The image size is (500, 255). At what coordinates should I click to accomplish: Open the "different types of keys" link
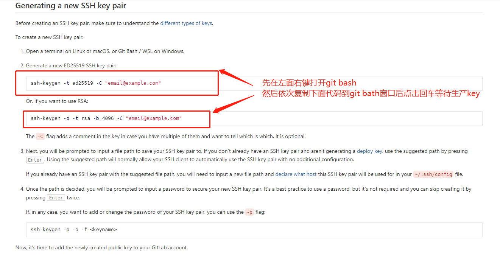[186, 23]
